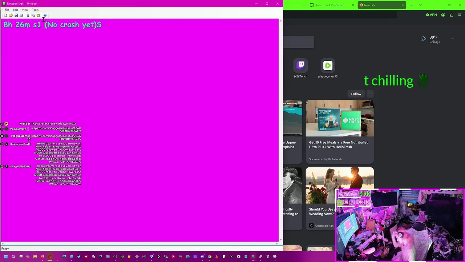Expand the list-all-tabs chevron in the browser
The height and width of the screenshot is (262, 465).
tap(420, 5)
